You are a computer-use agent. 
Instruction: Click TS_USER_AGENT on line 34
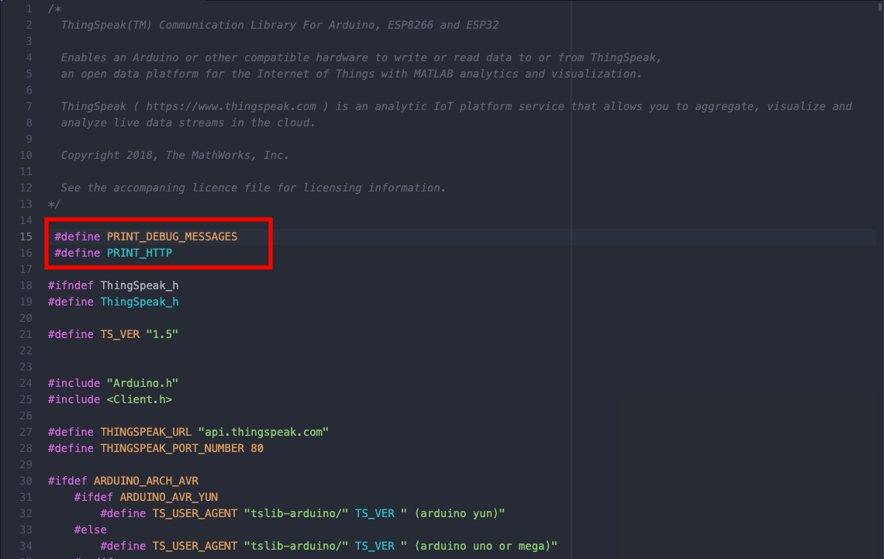point(195,546)
